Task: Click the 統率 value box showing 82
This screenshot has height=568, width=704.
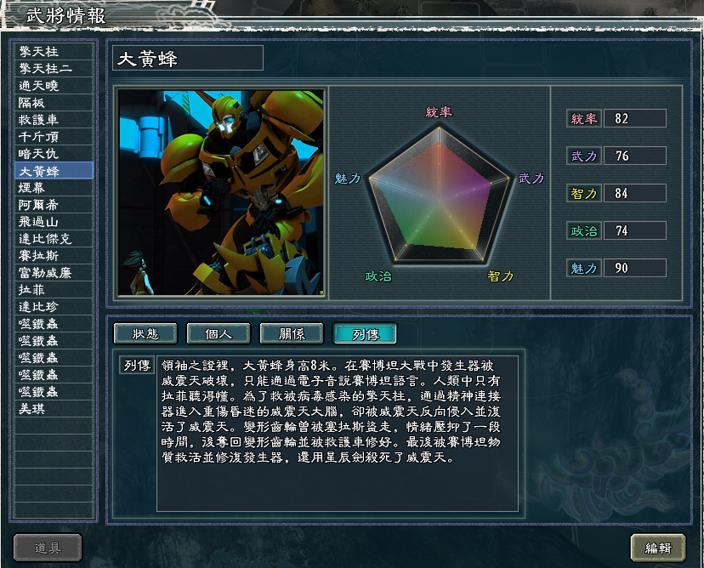Action: pyautogui.click(x=635, y=118)
